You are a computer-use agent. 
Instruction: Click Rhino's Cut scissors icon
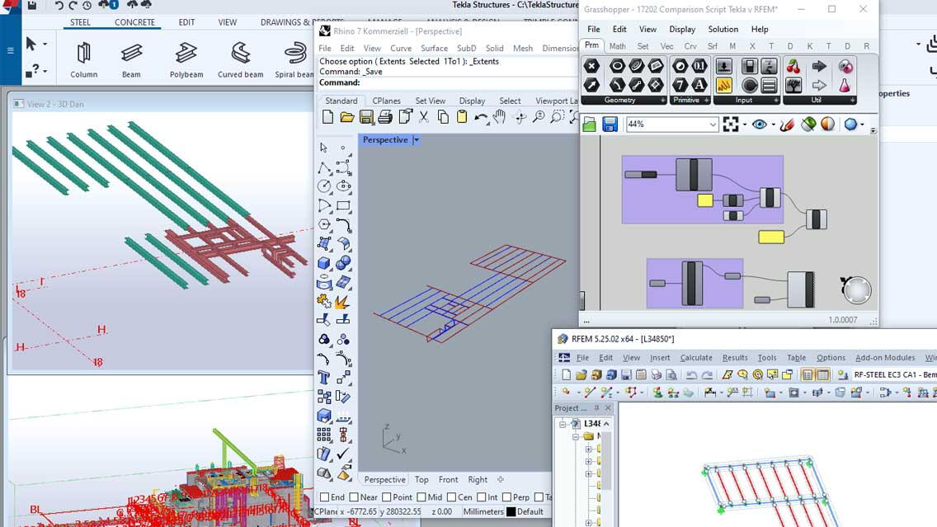point(424,117)
